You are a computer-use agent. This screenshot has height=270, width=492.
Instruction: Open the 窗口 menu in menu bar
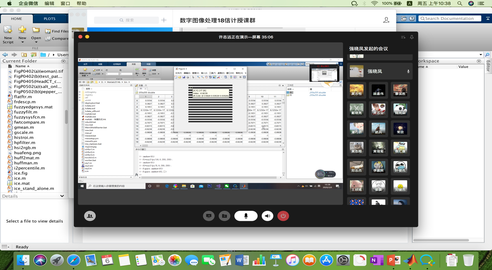pyautogui.click(x=65, y=3)
